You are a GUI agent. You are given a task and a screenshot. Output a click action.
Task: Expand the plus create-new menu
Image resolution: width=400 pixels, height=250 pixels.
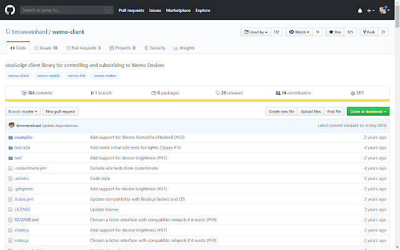pyautogui.click(x=371, y=11)
